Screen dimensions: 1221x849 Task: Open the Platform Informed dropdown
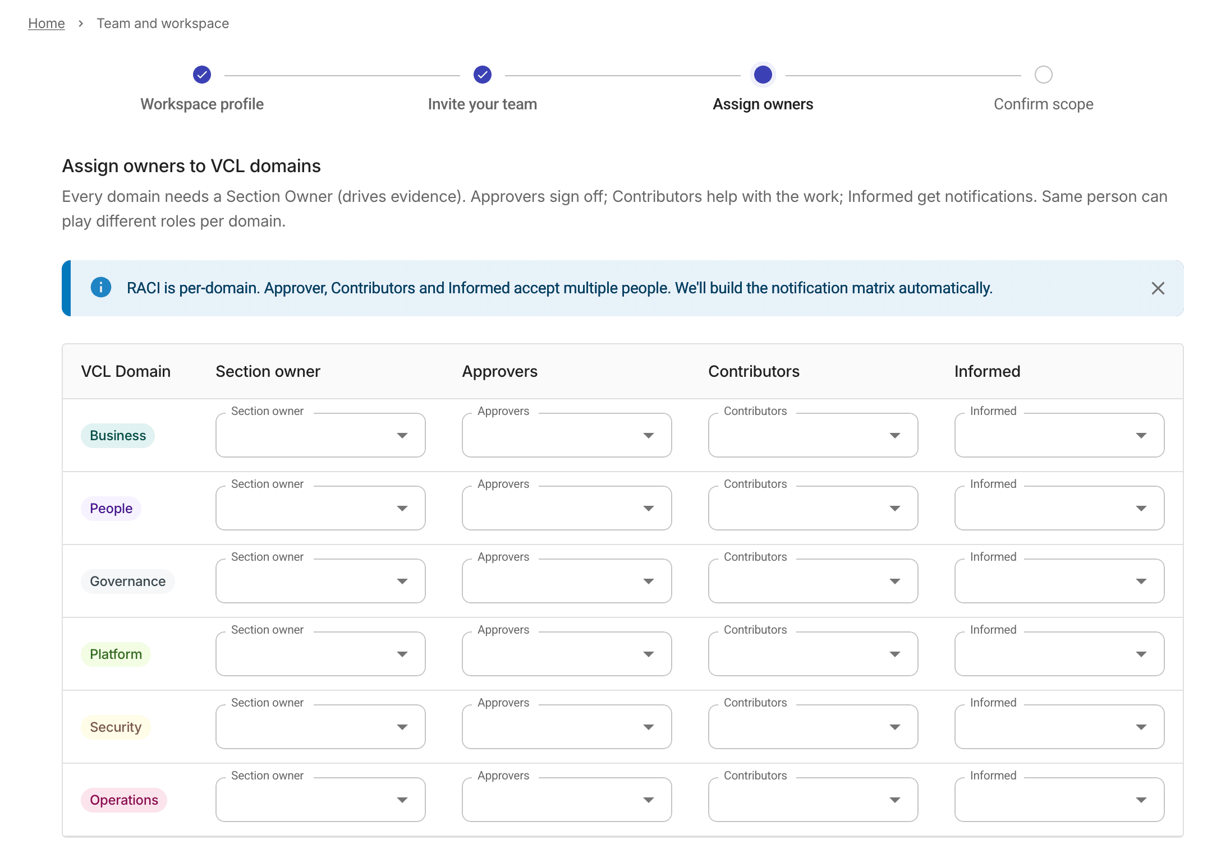click(1059, 654)
